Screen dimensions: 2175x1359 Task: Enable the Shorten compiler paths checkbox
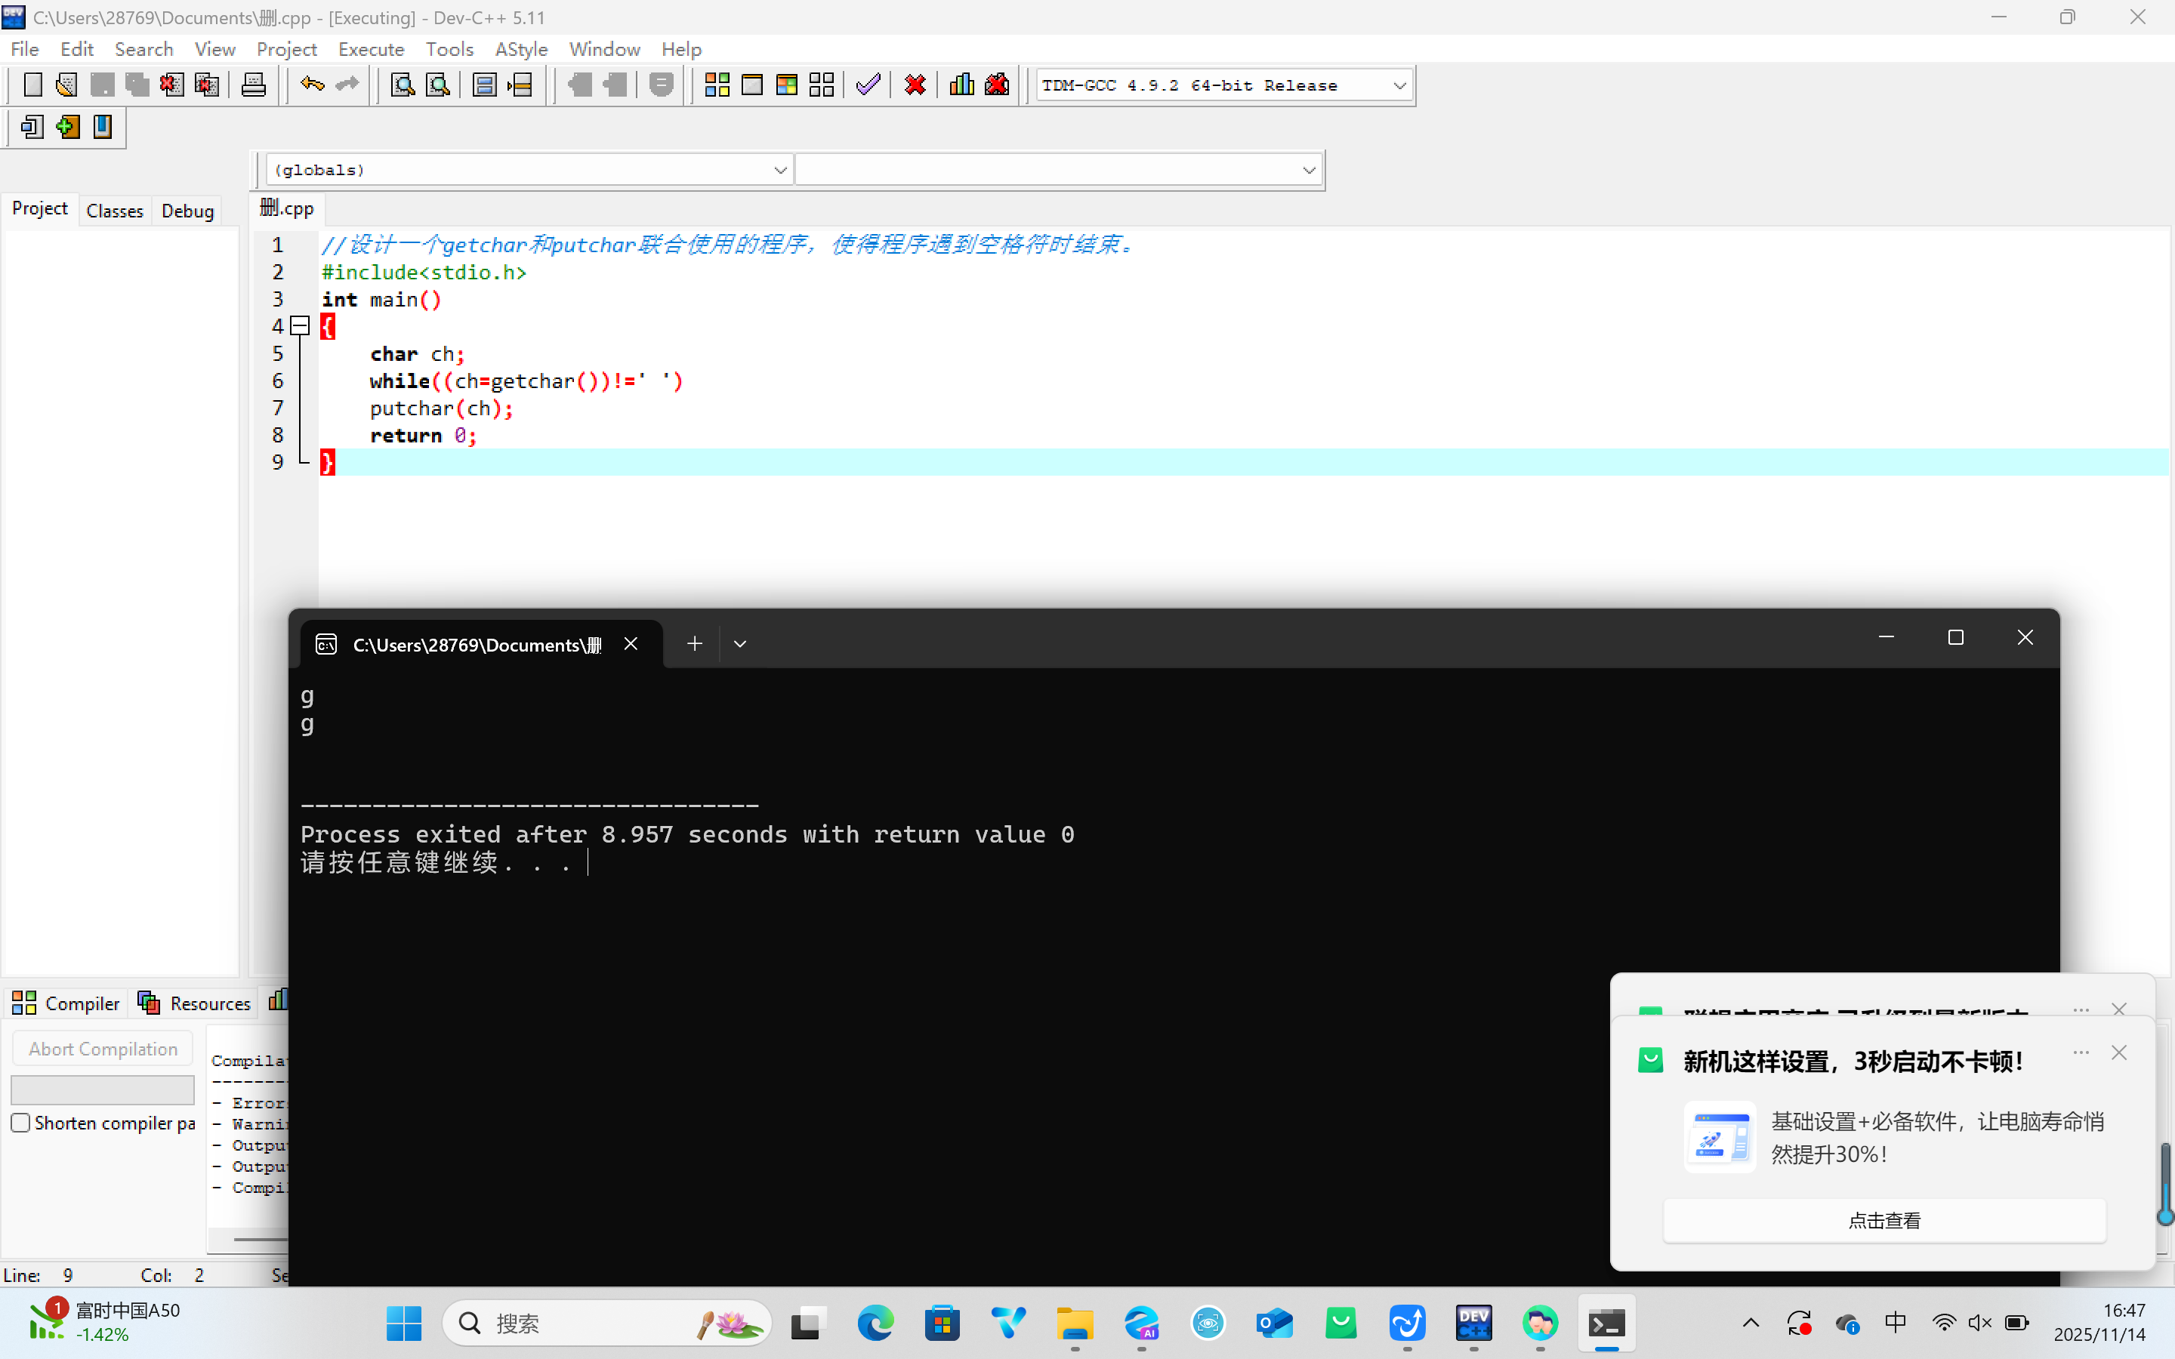[x=20, y=1123]
